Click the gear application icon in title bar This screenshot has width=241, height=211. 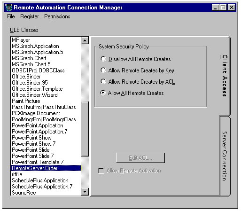click(9, 8)
